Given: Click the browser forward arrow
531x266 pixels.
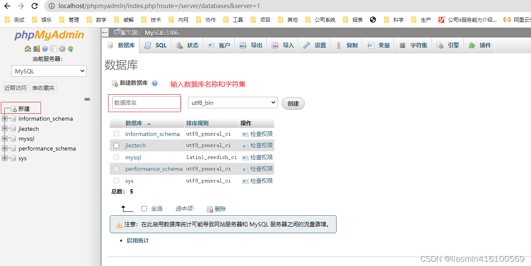Looking at the screenshot, I should click(21, 6).
